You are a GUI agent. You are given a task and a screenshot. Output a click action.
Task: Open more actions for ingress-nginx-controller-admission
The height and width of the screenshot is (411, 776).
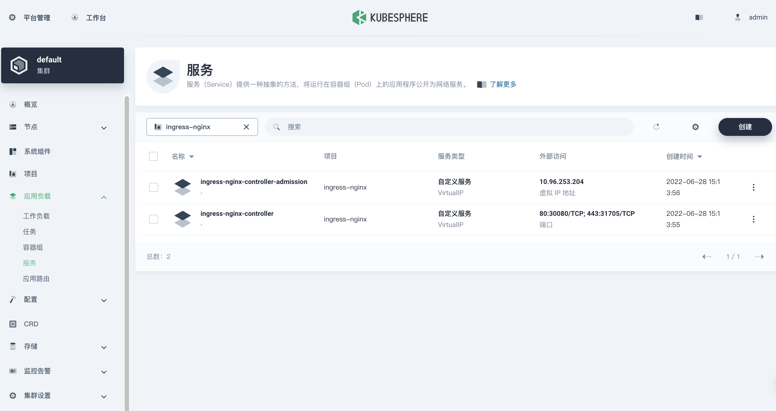pos(753,187)
